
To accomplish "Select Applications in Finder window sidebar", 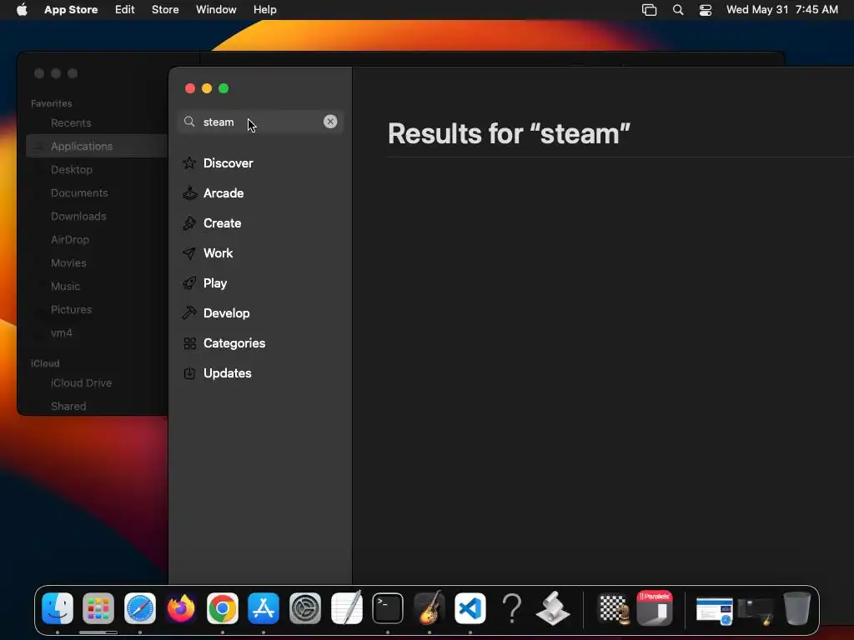I will (82, 147).
